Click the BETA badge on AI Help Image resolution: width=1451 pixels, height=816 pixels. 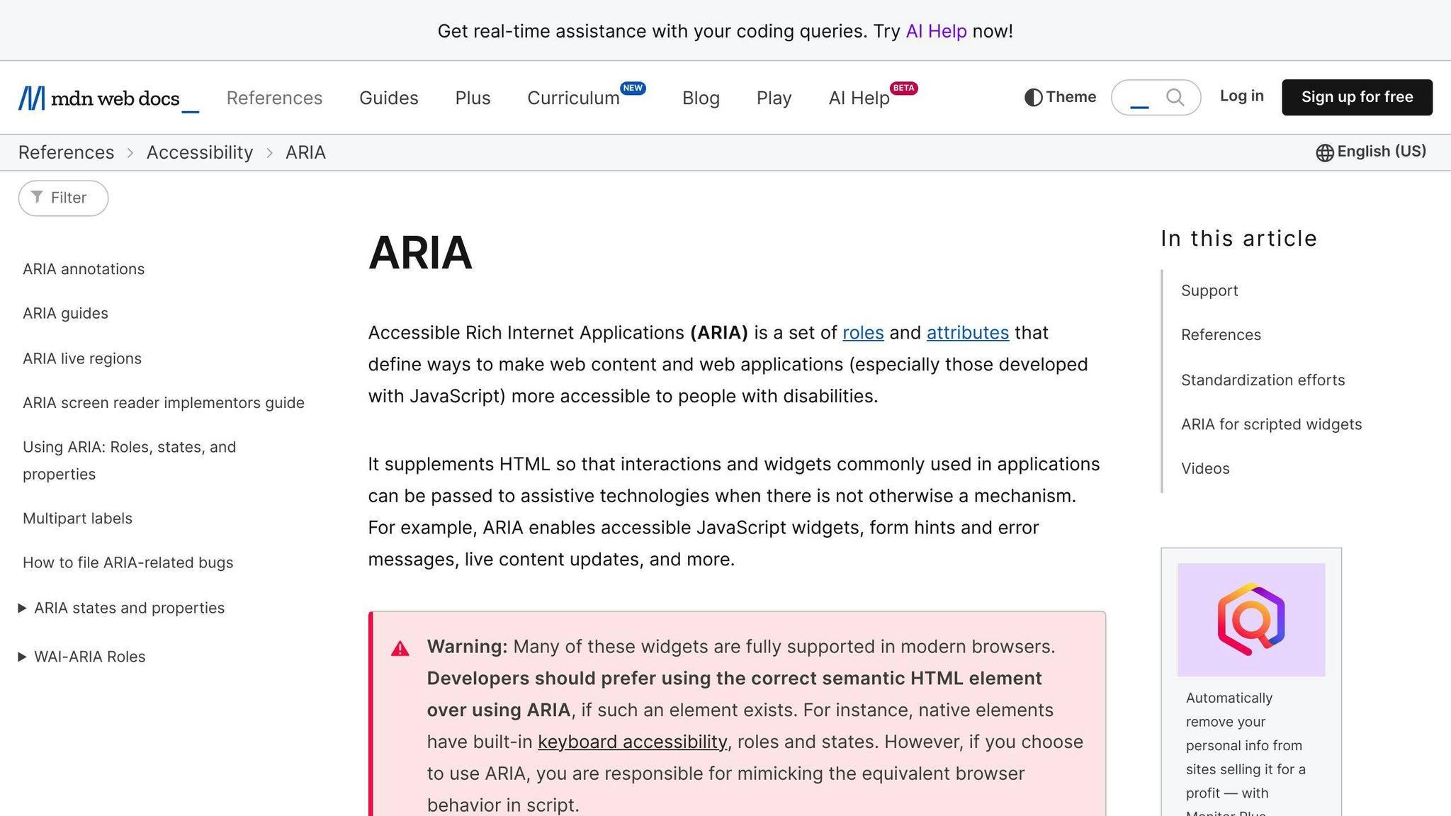point(903,89)
